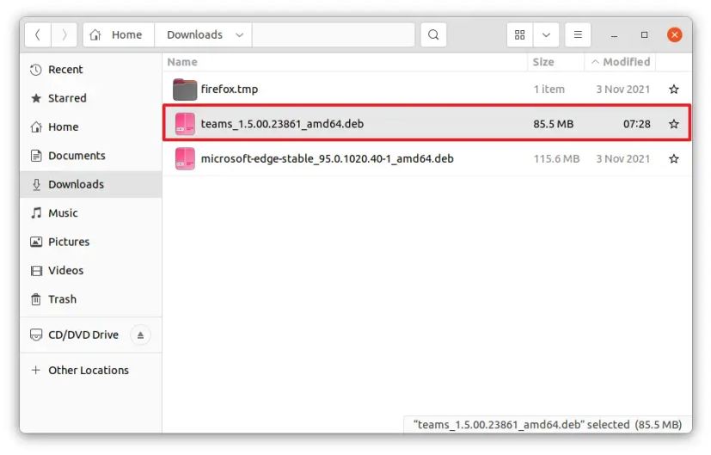Click the 85.5 MB size cell
Screen dimensions: 711x455
[x=553, y=124]
